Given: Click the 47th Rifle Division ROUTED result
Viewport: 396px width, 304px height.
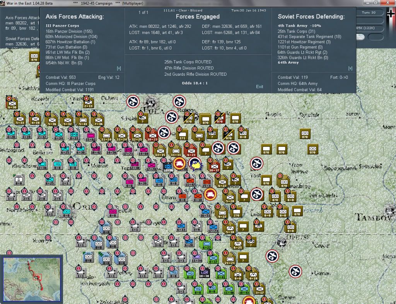Looking at the screenshot, I should (189, 68).
